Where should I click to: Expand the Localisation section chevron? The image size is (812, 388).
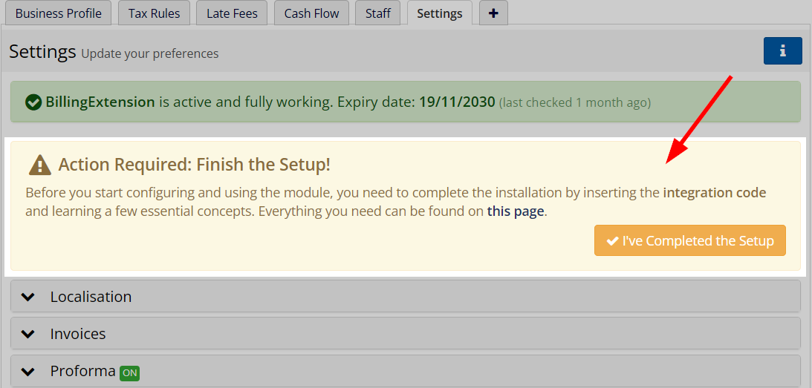[28, 297]
